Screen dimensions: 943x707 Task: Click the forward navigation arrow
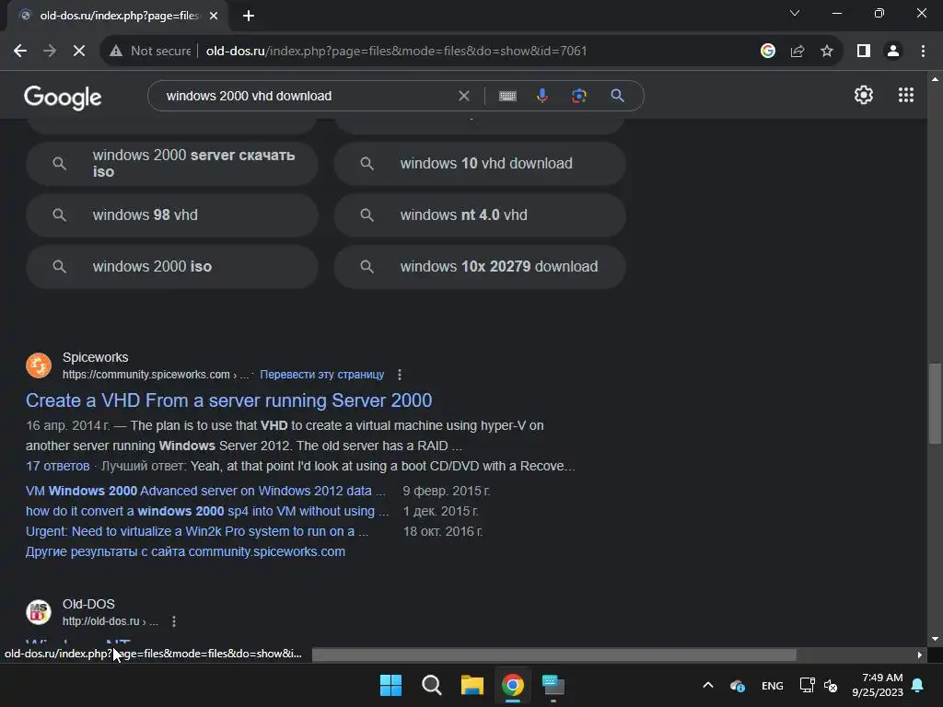pyautogui.click(x=50, y=52)
